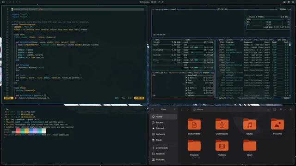This screenshot has width=296, height=166.
Task: Select the nautilus process row in btop
Action: point(254,45)
